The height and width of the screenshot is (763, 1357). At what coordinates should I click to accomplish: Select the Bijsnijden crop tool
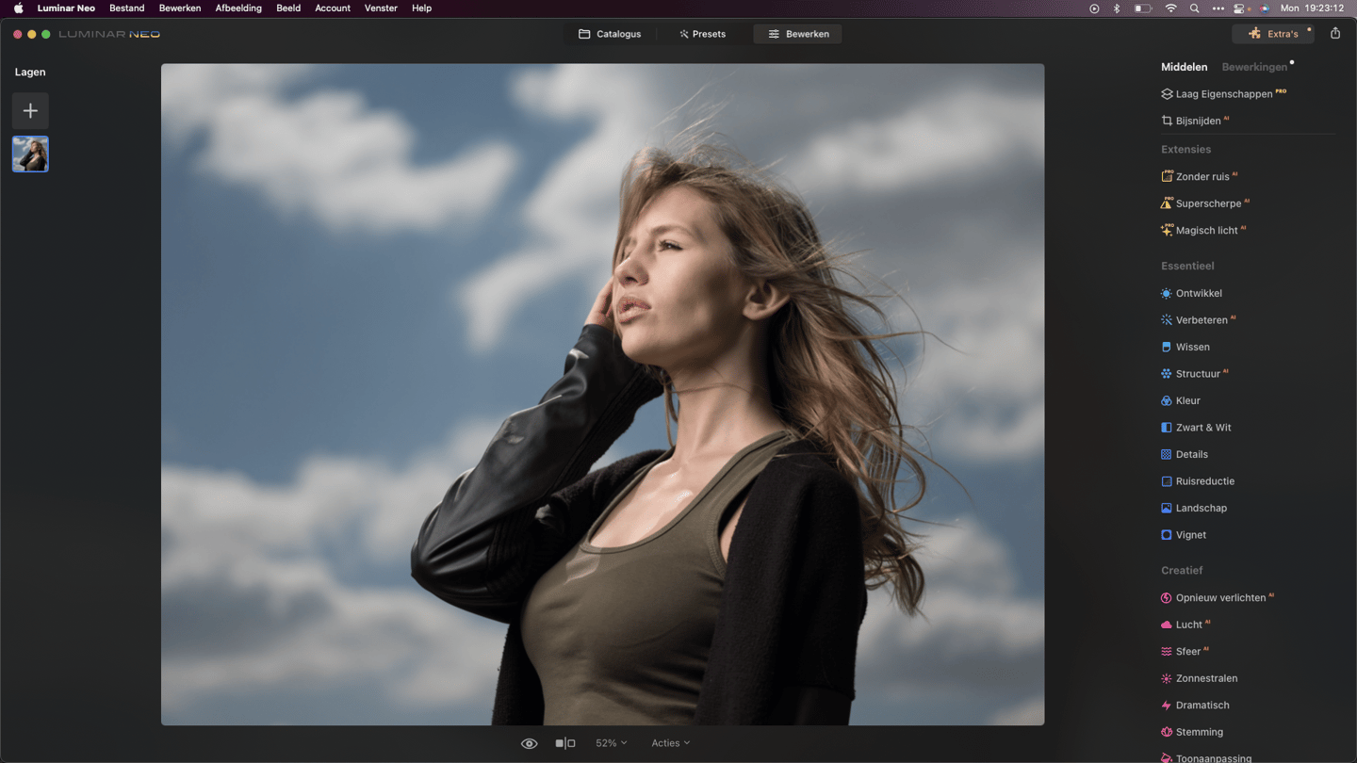point(1195,121)
